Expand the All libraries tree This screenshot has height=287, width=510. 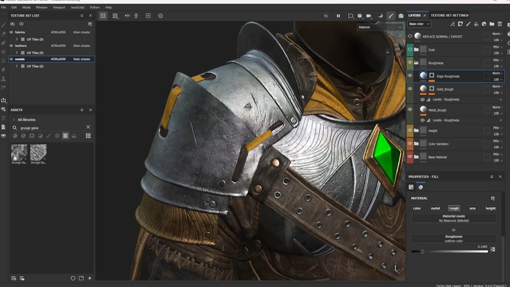14,120
